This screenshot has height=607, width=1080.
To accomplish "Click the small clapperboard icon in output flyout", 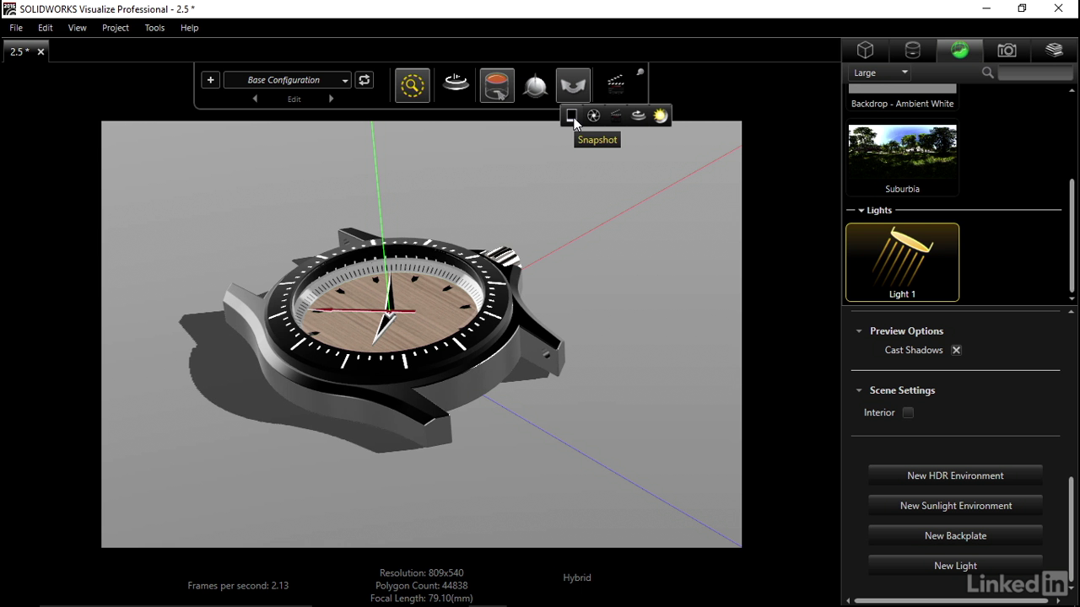I will pos(616,115).
